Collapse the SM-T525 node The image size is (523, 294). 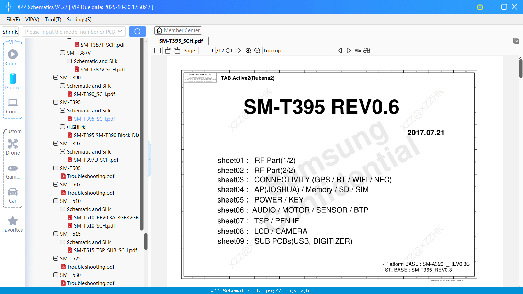(x=56, y=258)
